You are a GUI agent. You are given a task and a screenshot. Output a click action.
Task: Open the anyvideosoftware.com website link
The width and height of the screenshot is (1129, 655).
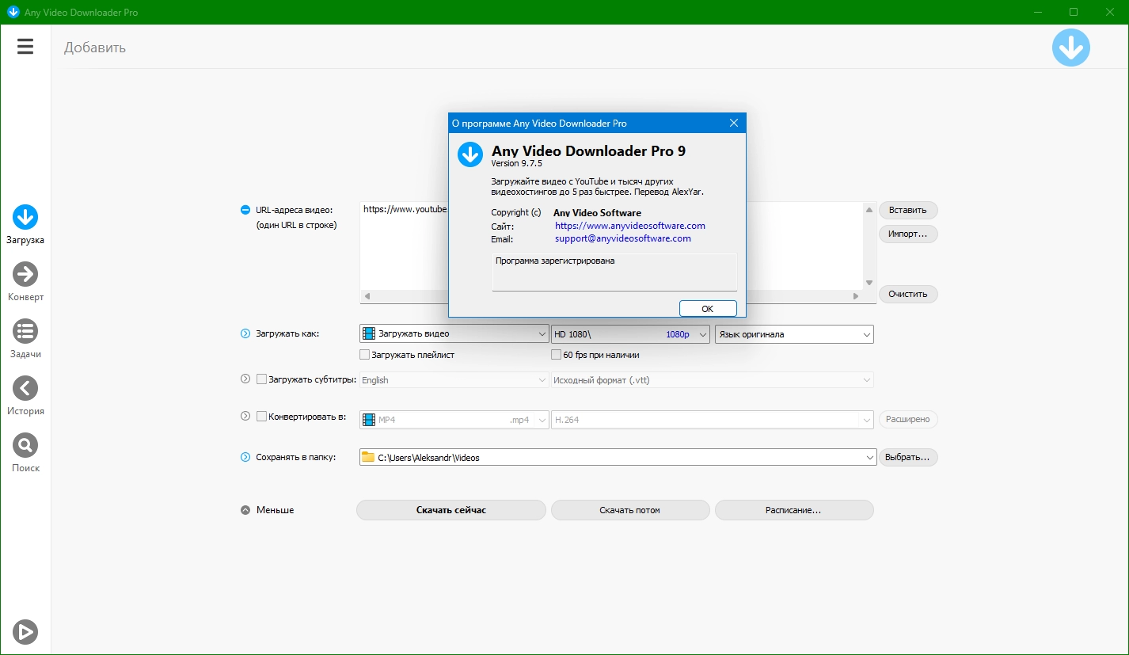coord(630,226)
